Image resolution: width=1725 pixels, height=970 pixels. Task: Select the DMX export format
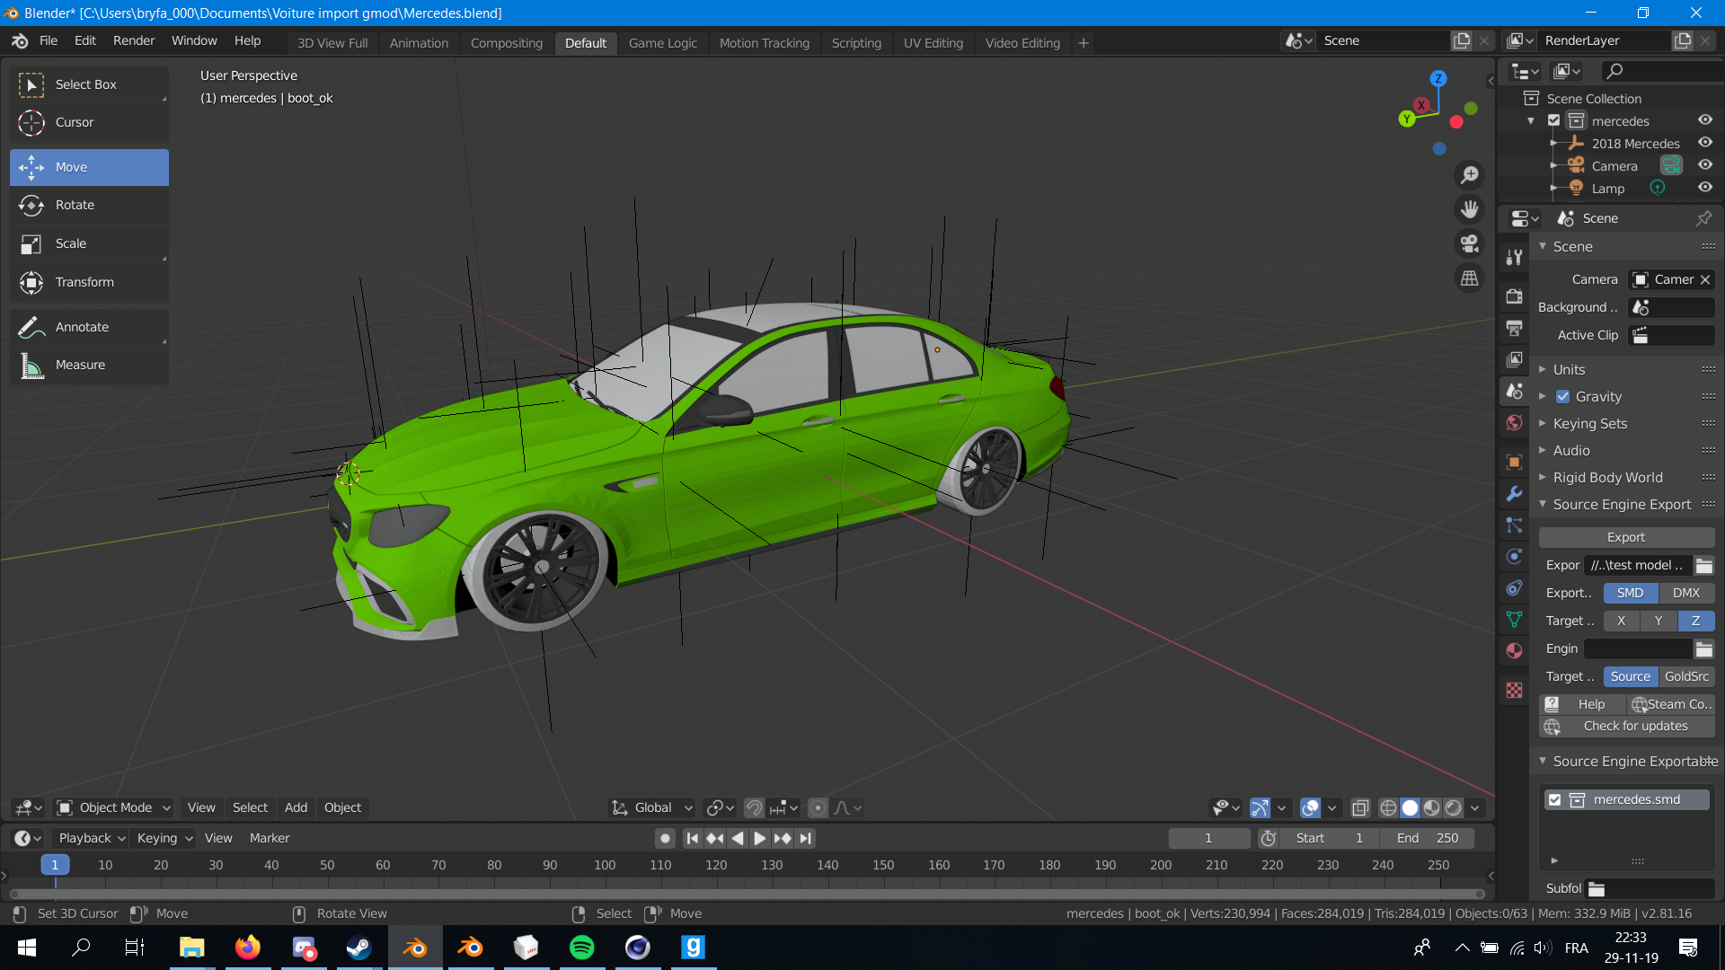coord(1686,593)
